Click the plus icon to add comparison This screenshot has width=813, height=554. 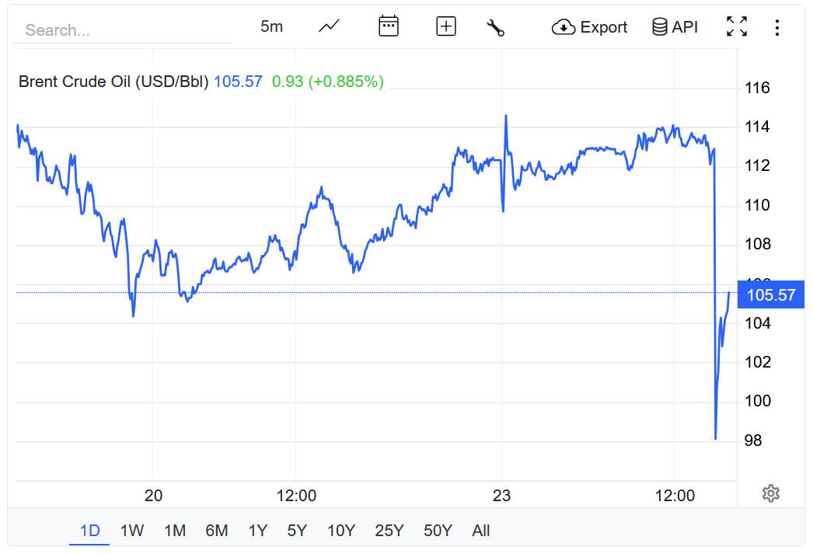click(x=446, y=26)
